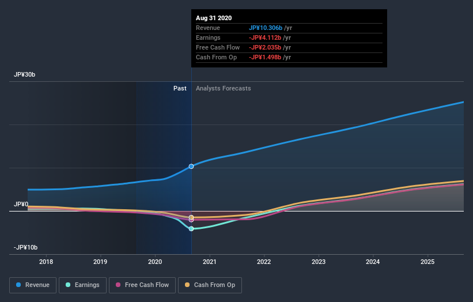This screenshot has width=473, height=302.
Task: Click the Analysts Forecasts label
Action: click(x=223, y=88)
